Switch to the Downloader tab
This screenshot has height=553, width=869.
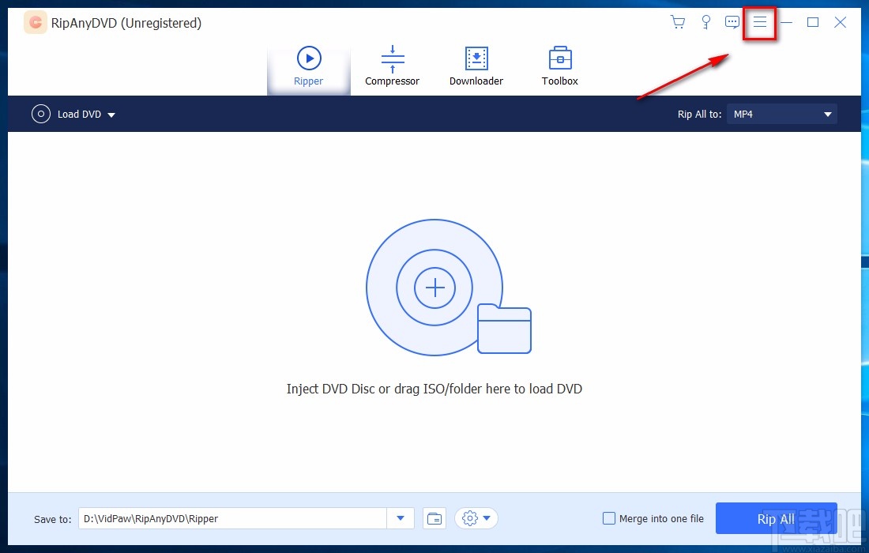pyautogui.click(x=476, y=66)
